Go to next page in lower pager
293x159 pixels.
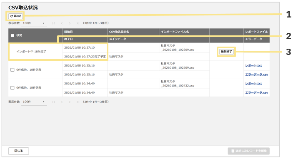pyautogui.click(x=70, y=102)
